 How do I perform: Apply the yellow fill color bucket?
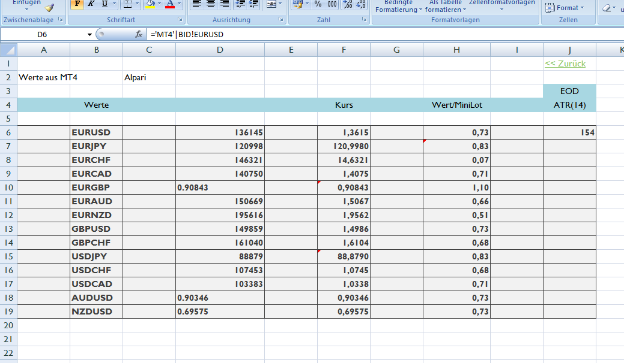[x=150, y=4]
